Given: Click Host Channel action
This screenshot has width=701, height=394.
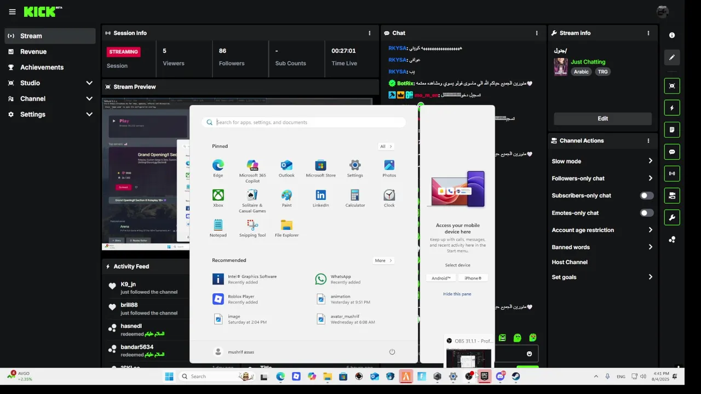Looking at the screenshot, I should [570, 262].
